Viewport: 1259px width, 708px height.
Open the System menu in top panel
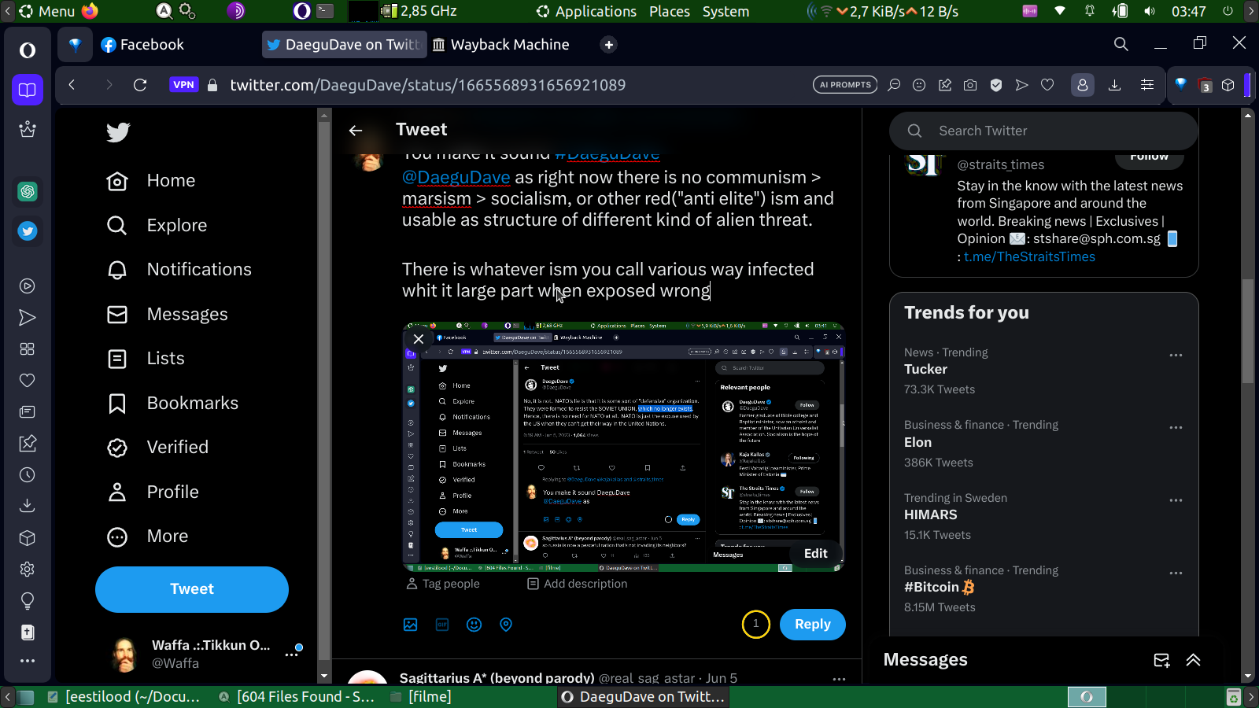[x=725, y=11]
